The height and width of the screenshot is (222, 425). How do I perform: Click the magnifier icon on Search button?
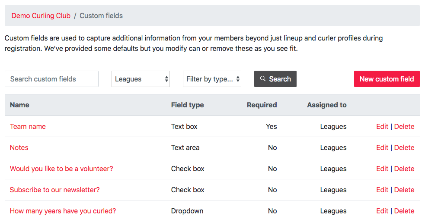(262, 79)
